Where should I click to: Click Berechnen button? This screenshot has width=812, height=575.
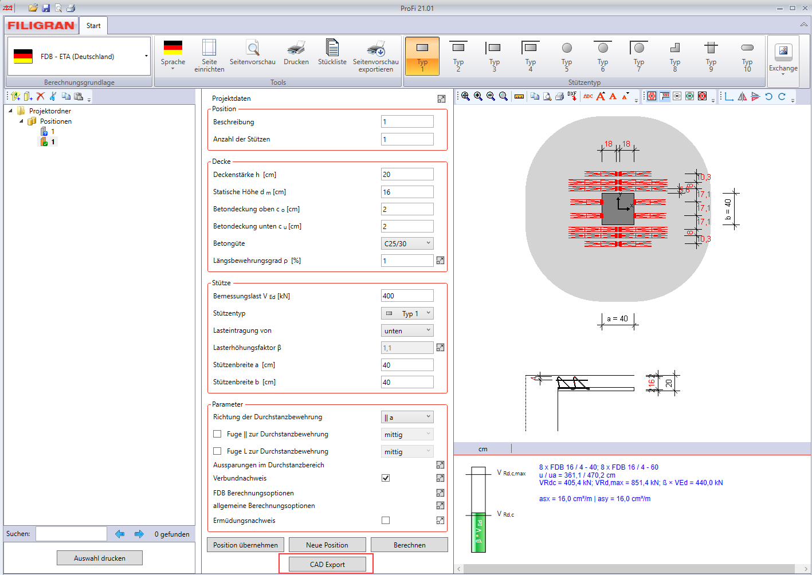point(409,545)
